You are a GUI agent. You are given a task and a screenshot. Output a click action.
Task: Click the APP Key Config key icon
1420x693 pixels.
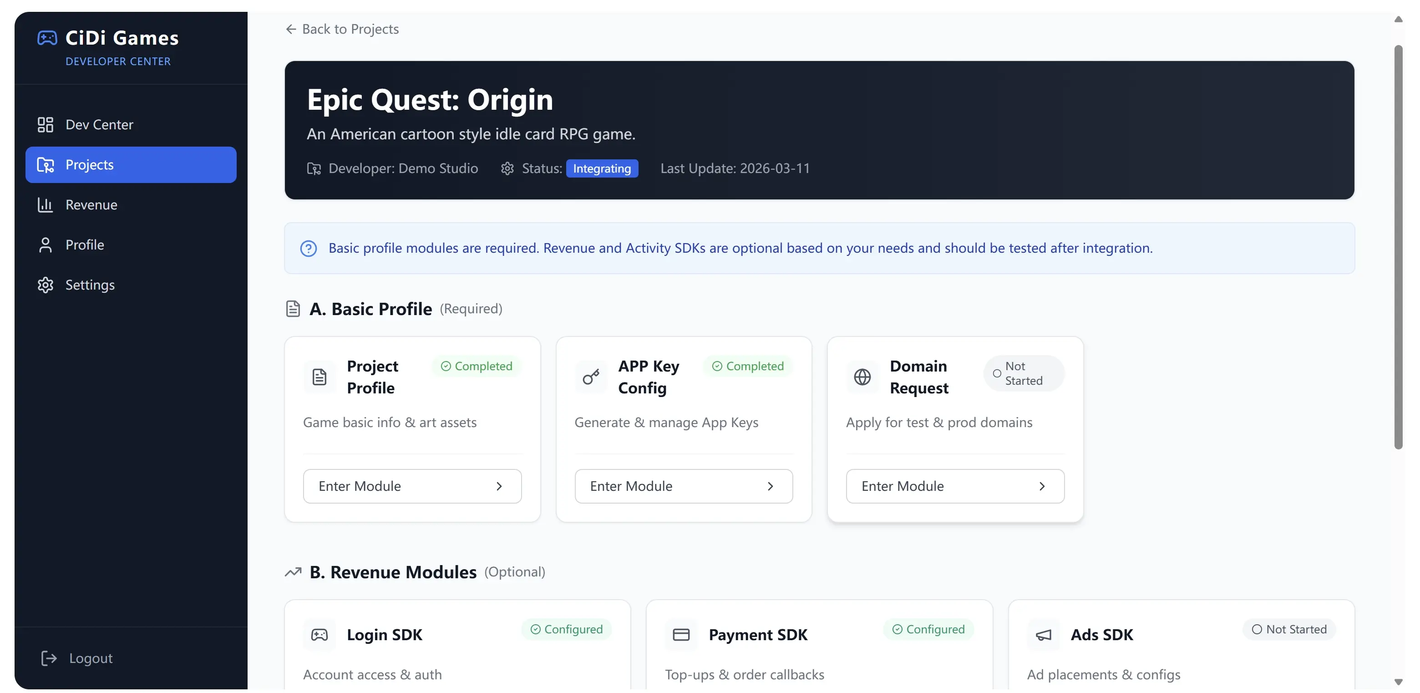(x=591, y=377)
